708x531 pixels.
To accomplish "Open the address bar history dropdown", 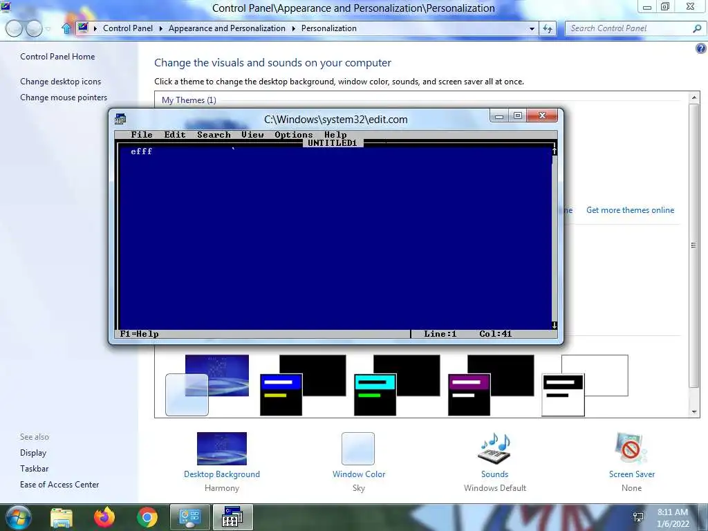I will [532, 28].
